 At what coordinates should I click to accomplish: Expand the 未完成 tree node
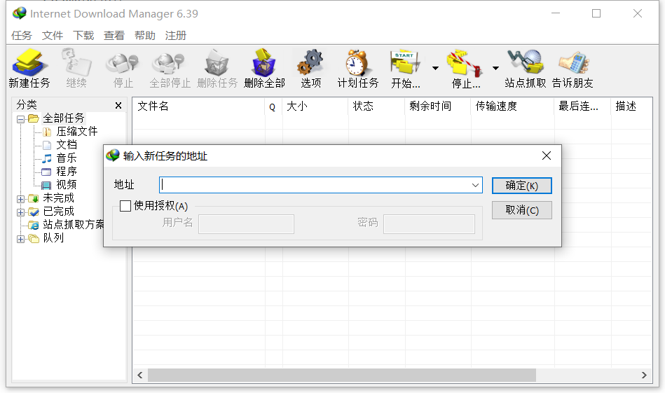(x=21, y=199)
